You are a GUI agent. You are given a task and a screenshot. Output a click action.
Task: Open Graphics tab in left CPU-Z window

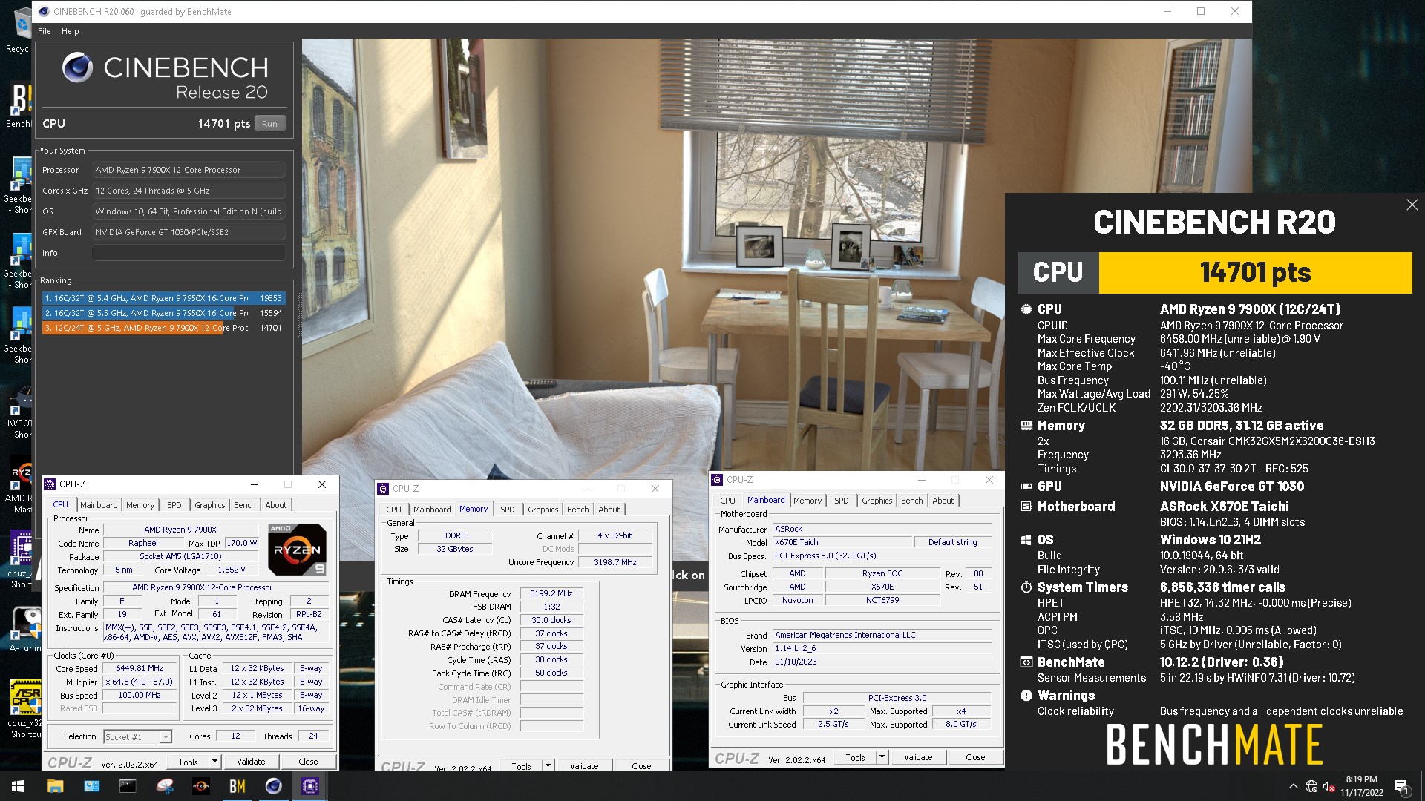pyautogui.click(x=210, y=505)
